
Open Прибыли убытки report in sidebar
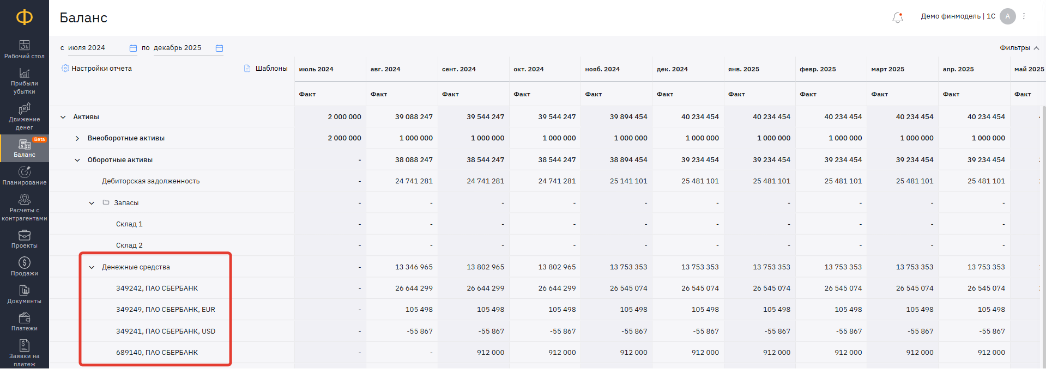(x=25, y=81)
